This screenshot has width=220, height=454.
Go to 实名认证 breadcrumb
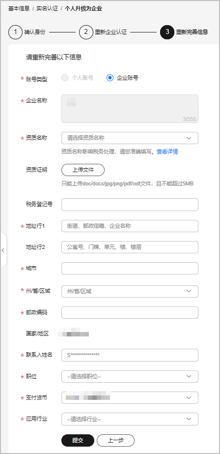(47, 8)
